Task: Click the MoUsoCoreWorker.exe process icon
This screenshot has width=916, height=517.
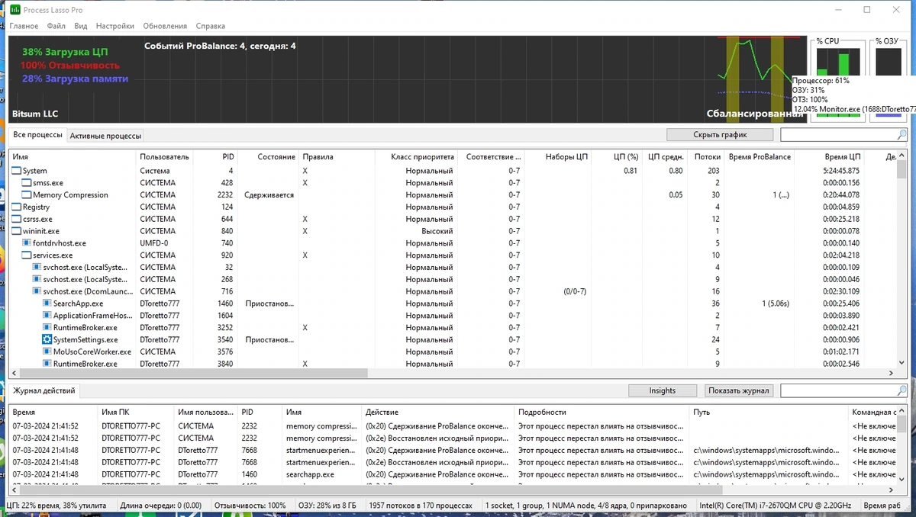Action: pyautogui.click(x=47, y=352)
